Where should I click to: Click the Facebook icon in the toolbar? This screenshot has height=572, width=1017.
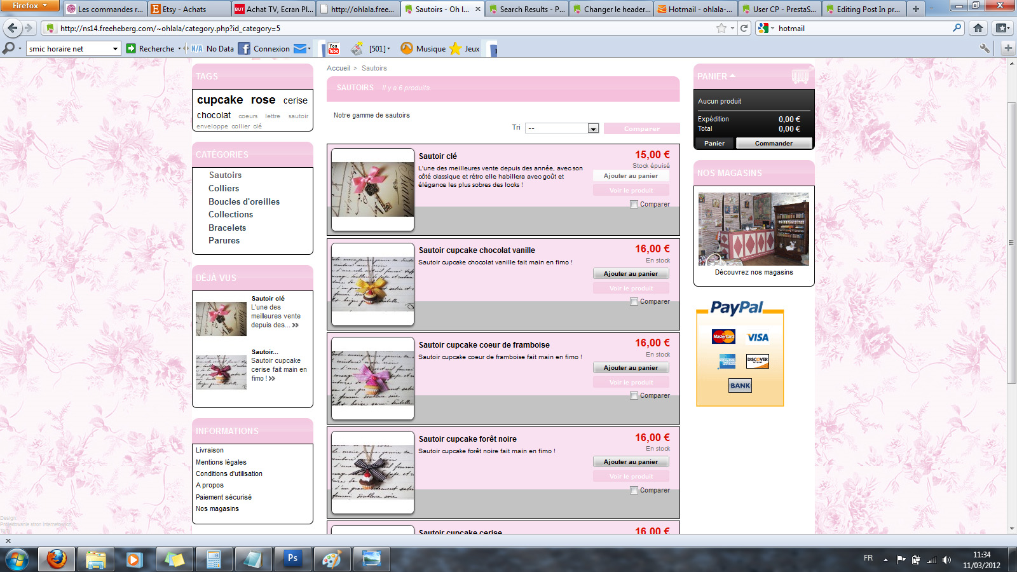[244, 48]
